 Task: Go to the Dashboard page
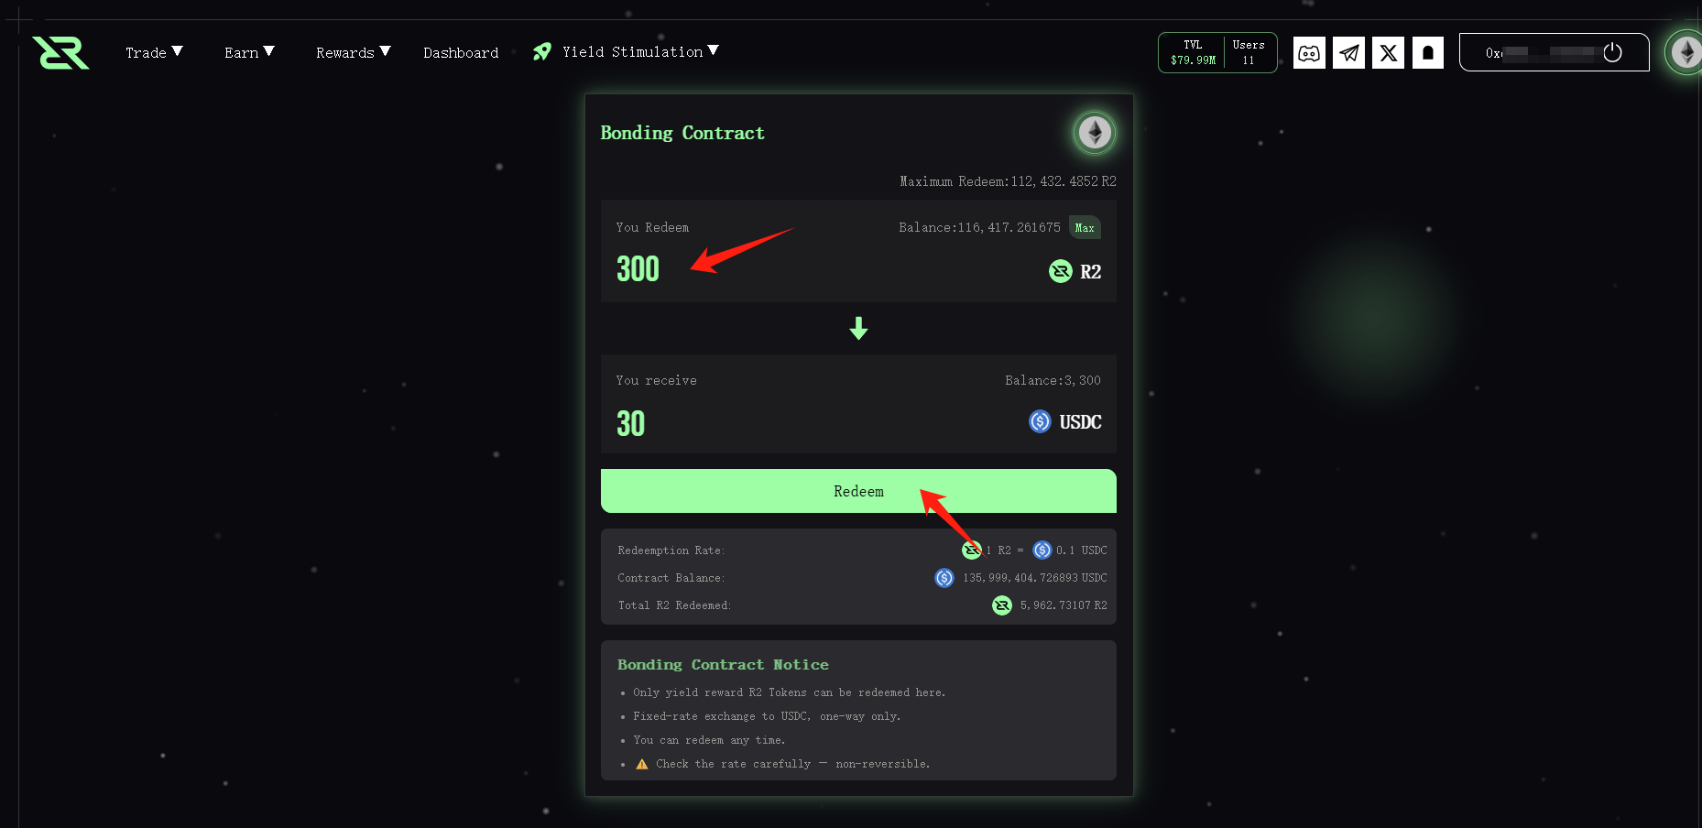461,52
